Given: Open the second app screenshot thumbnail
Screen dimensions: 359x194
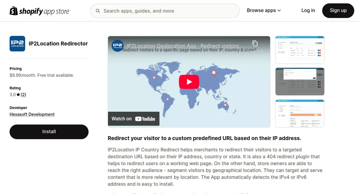Looking at the screenshot, I should tap(300, 81).
